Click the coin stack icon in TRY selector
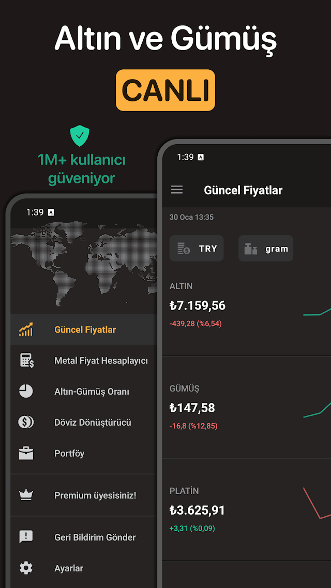Viewport: 331px width, 588px height. click(184, 249)
